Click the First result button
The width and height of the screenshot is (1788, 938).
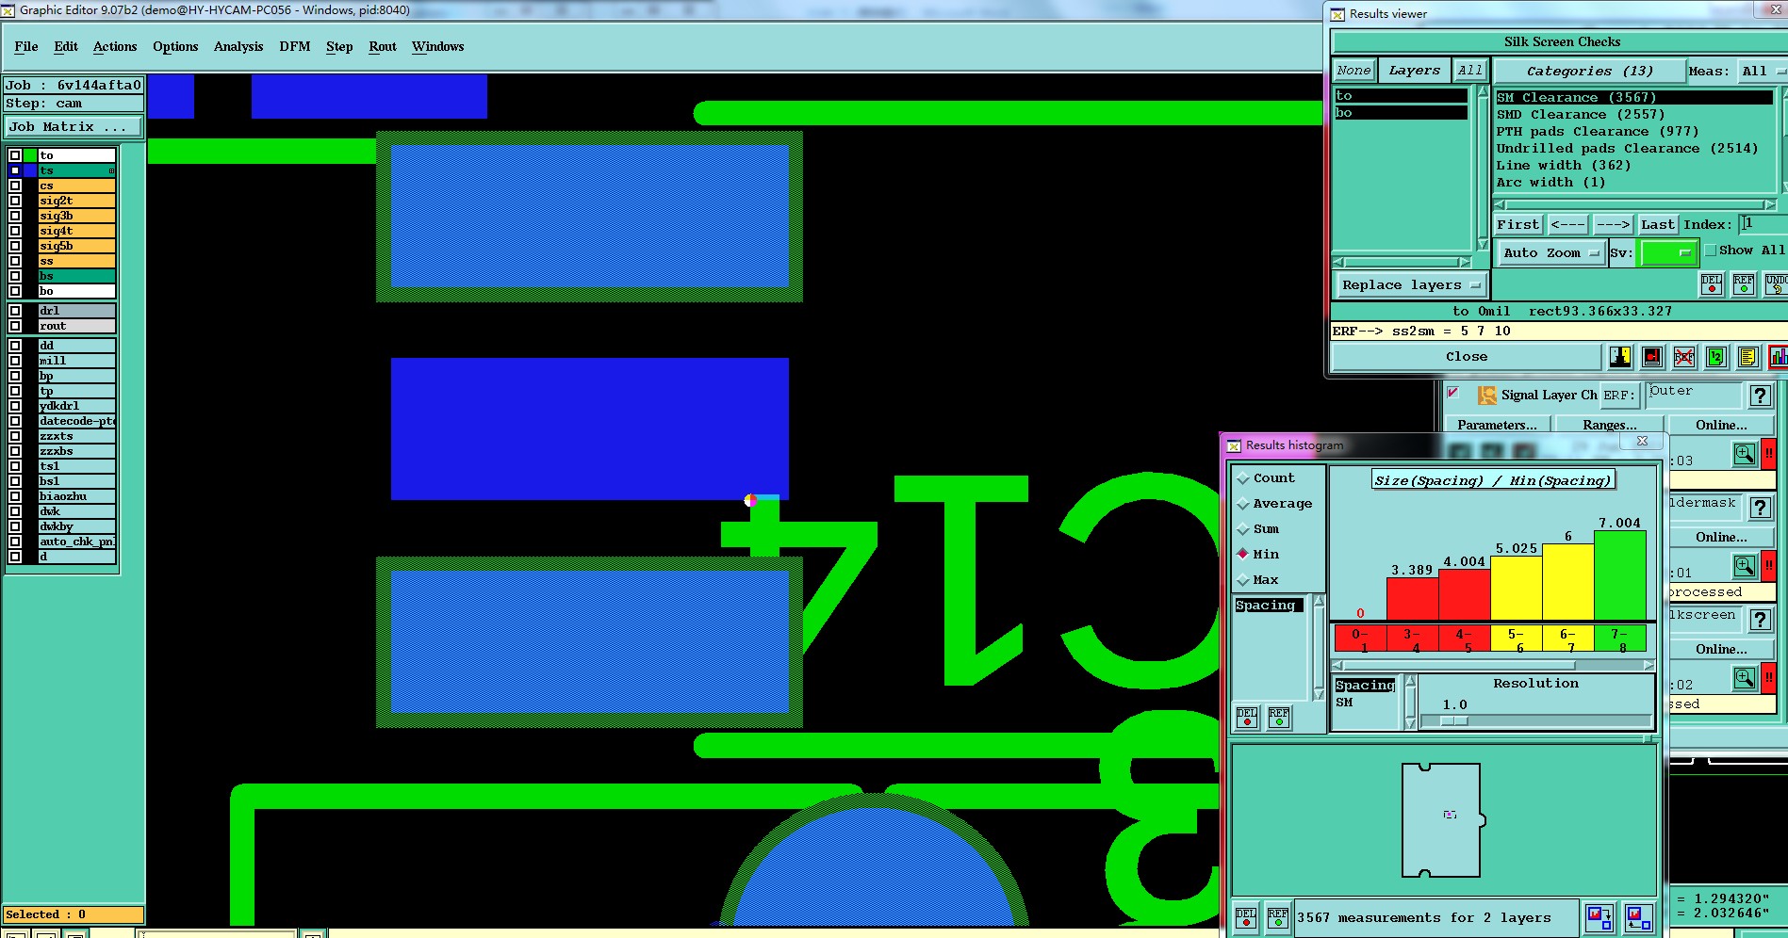click(x=1517, y=224)
